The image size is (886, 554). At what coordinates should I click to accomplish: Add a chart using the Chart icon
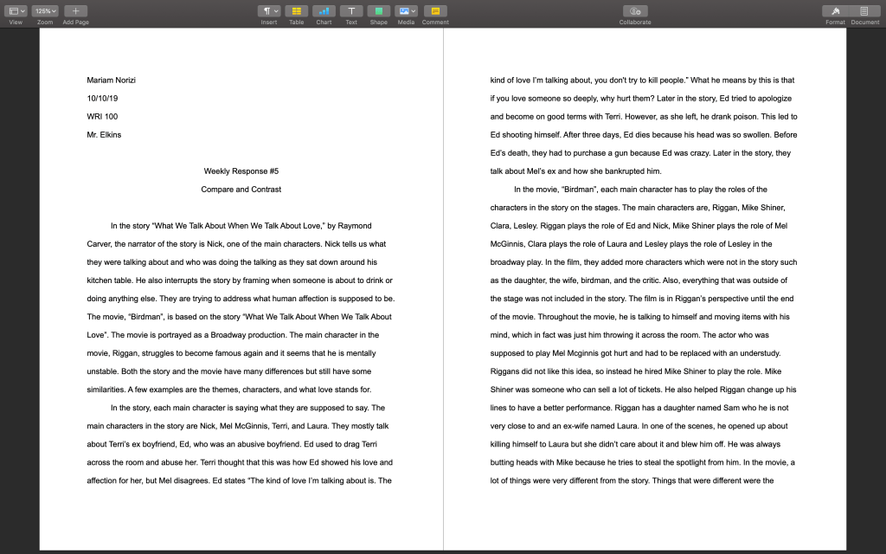click(x=324, y=11)
